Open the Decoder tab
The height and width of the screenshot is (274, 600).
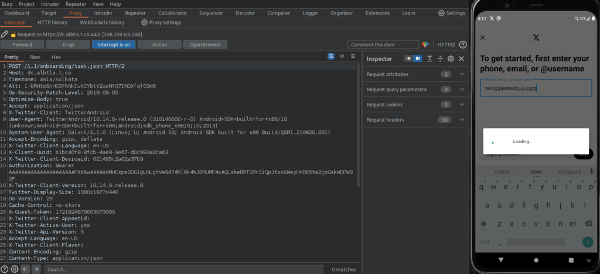pyautogui.click(x=246, y=13)
